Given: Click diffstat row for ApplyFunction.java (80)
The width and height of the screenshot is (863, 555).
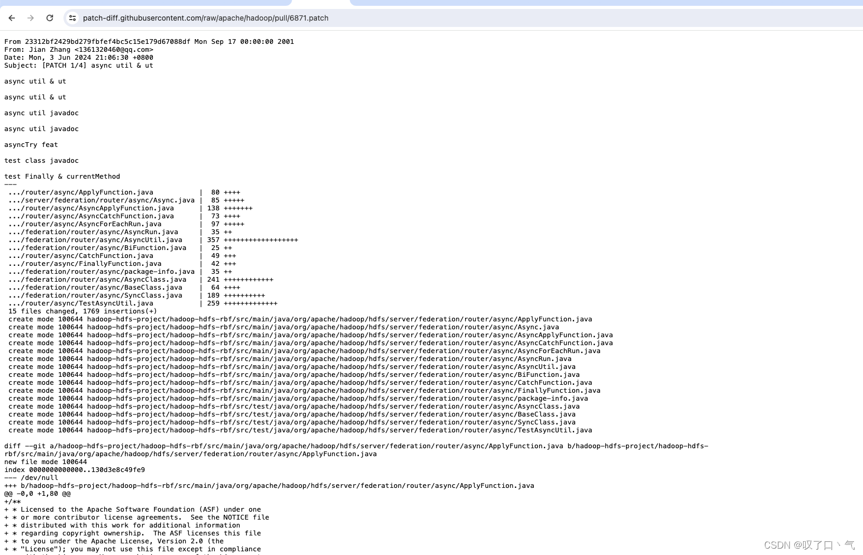Looking at the screenshot, I should pos(124,192).
